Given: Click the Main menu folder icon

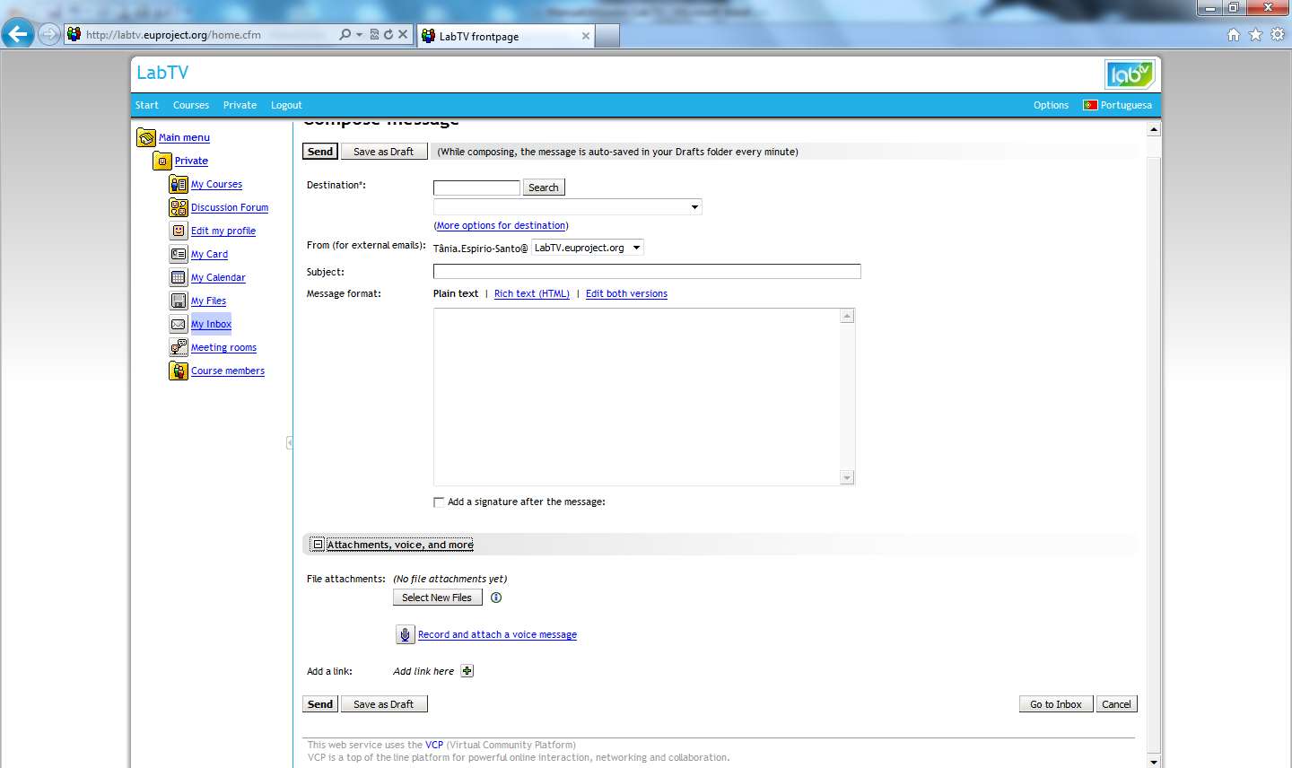Looking at the screenshot, I should [x=146, y=138].
